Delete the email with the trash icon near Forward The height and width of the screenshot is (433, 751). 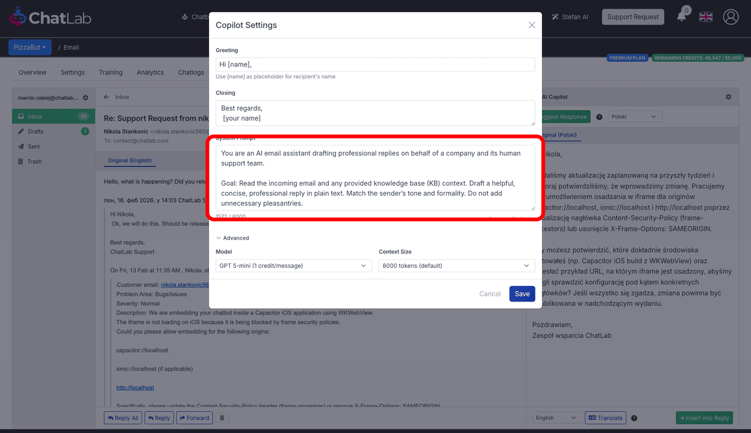[x=222, y=417]
